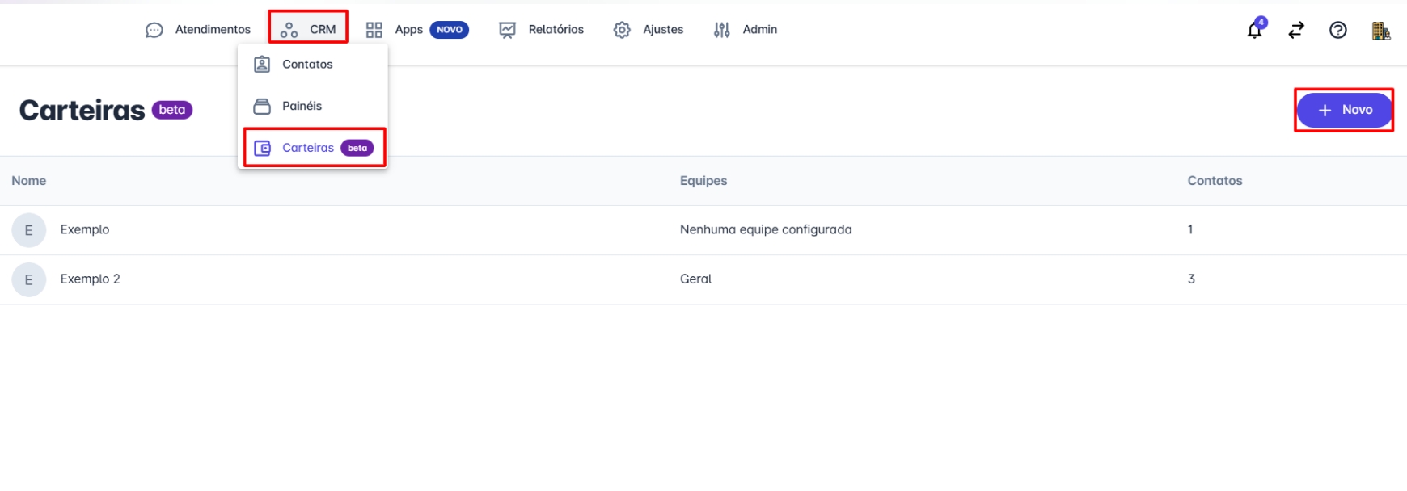1407x491 pixels.
Task: Select Painéis from the CRM menu
Action: point(302,106)
